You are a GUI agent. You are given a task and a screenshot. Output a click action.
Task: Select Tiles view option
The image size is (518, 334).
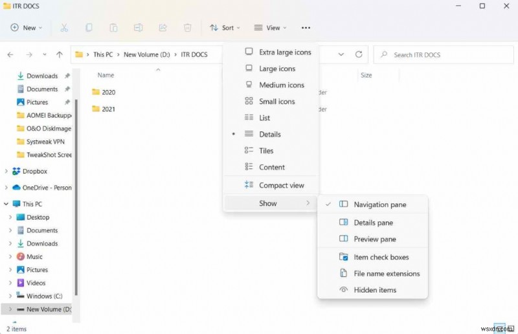click(x=271, y=151)
